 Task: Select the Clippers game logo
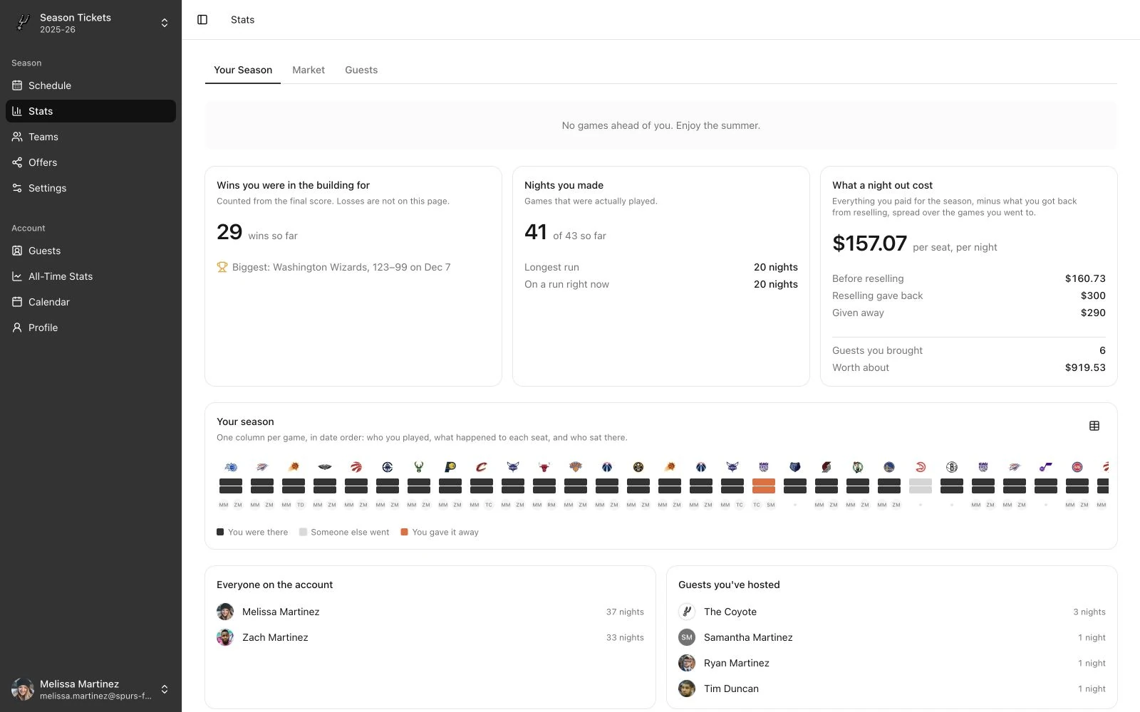(388, 467)
